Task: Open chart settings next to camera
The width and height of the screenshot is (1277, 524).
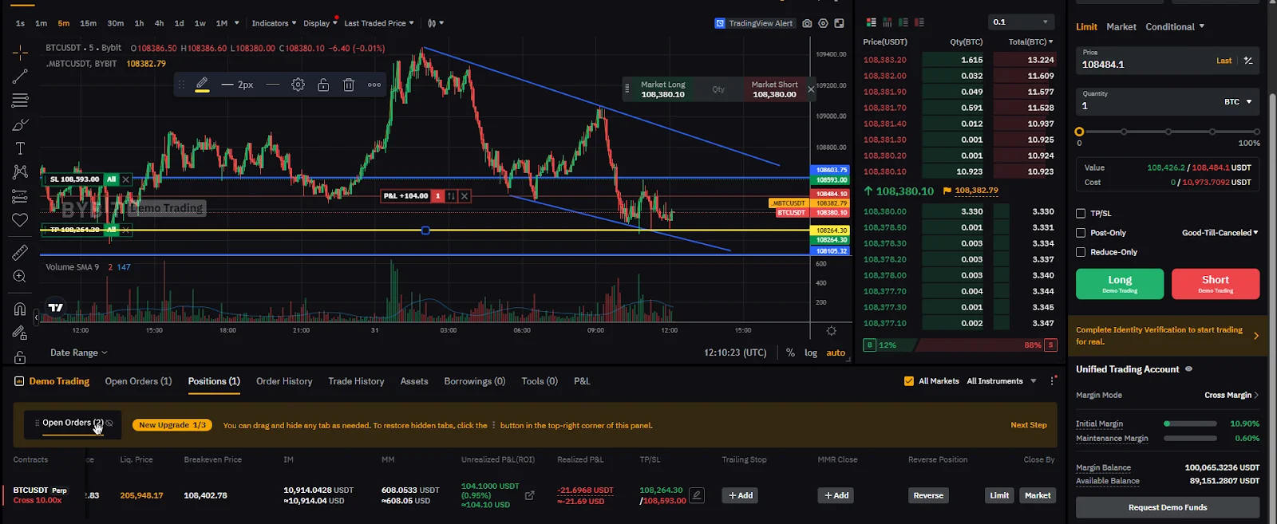Action: pos(823,23)
